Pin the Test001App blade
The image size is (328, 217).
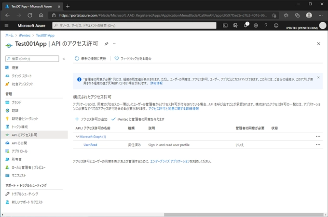107,44
